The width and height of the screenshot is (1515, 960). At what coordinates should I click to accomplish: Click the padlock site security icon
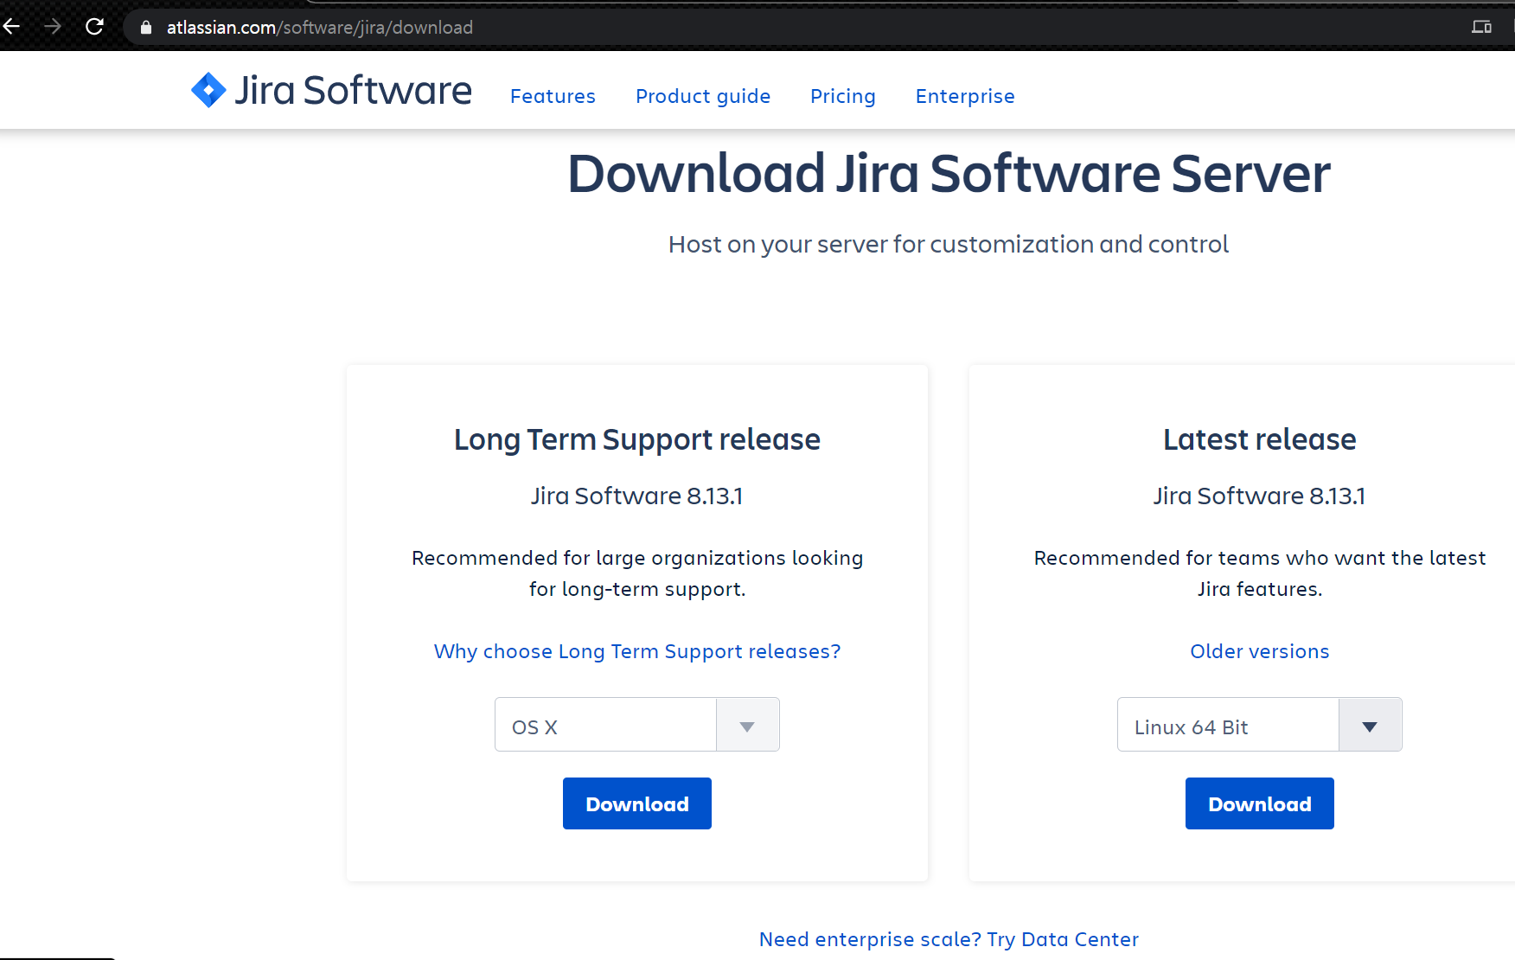coord(146,28)
